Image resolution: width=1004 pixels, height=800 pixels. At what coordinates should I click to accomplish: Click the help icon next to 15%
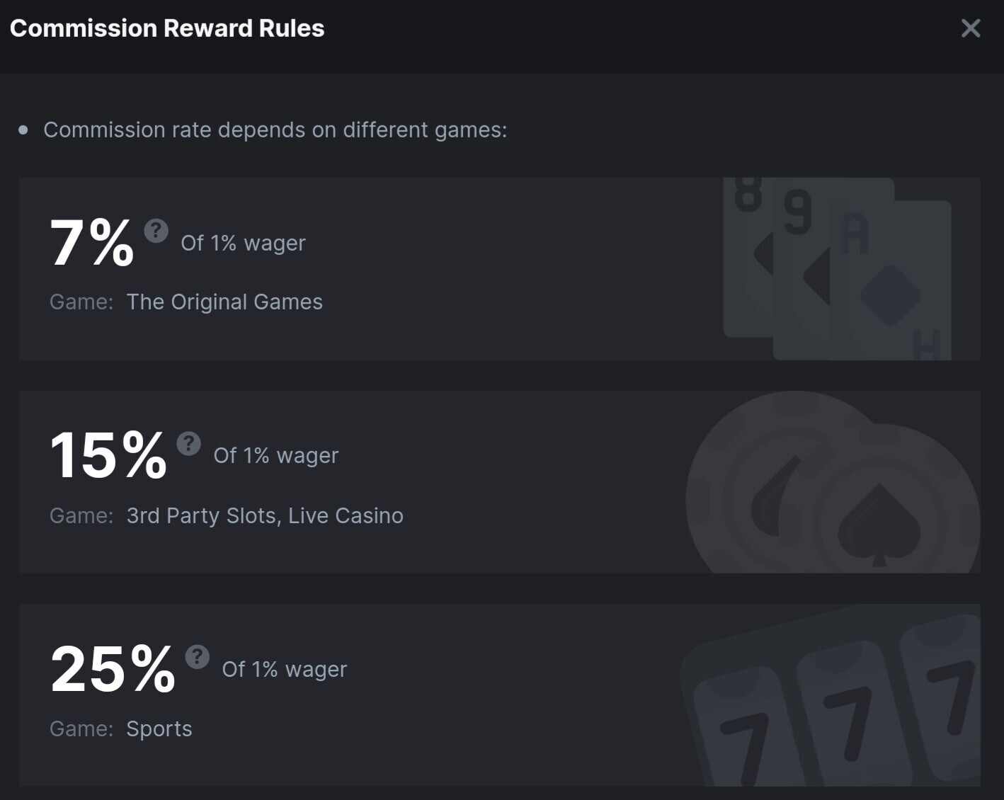(x=189, y=443)
